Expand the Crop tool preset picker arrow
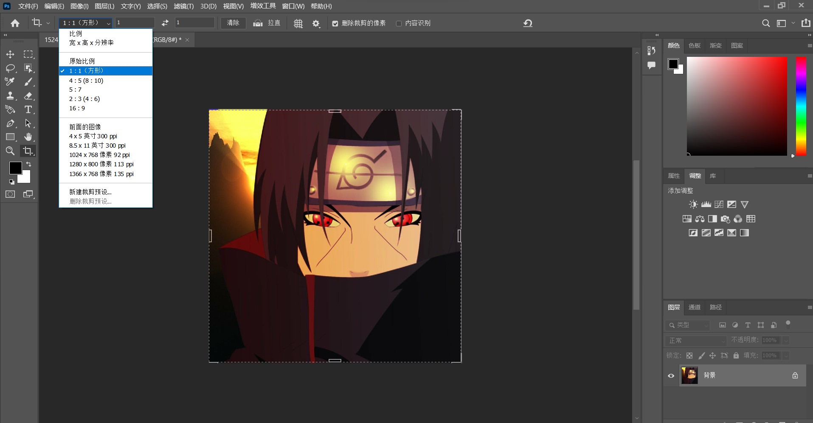Screen dimensions: 813x423 [x=48, y=23]
